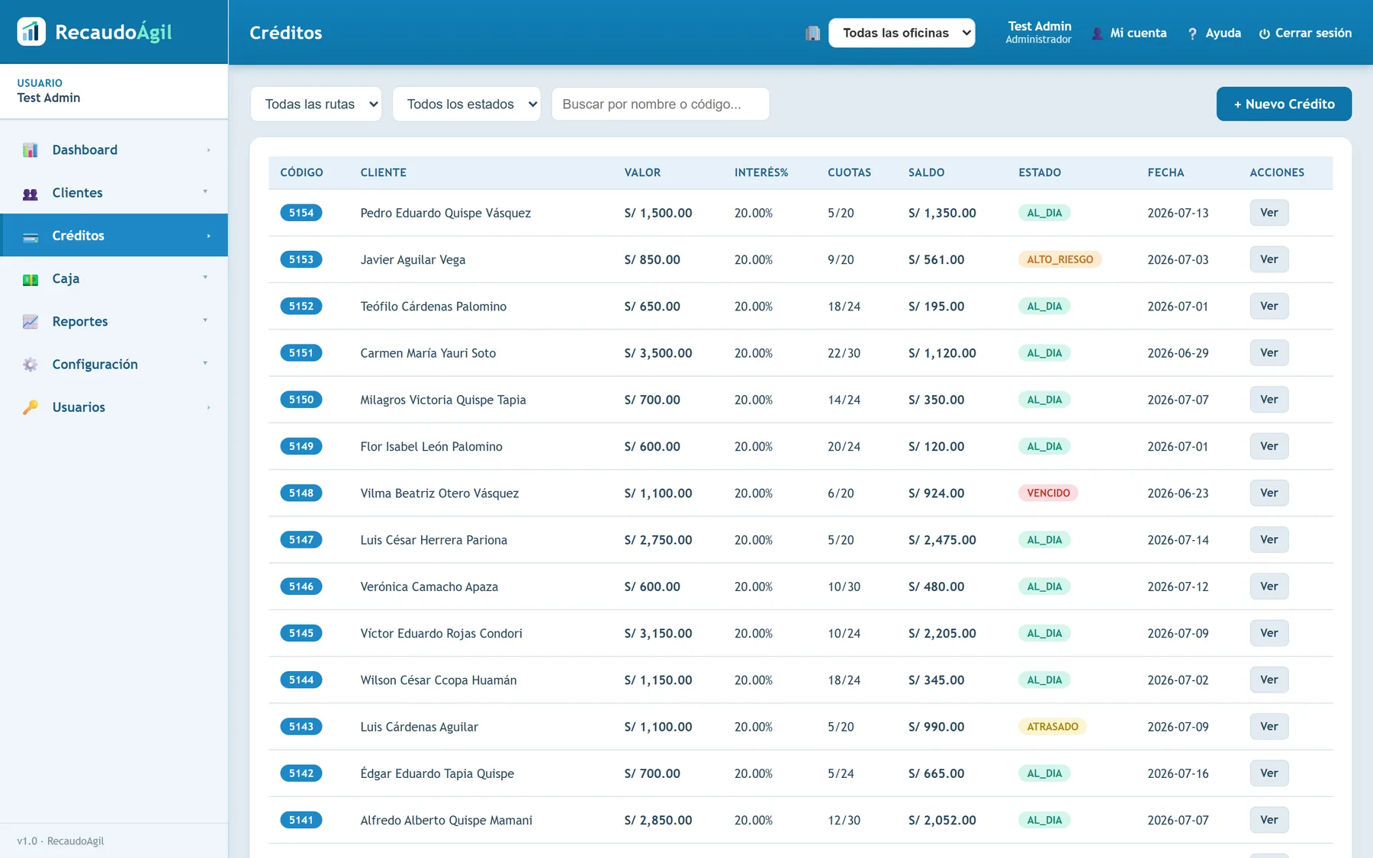This screenshot has width=1373, height=858.
Task: Click the Dashboard chart icon
Action: click(x=31, y=150)
